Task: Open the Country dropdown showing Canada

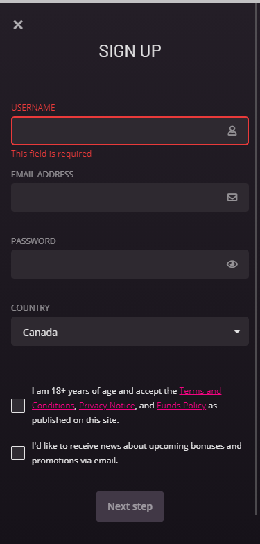Action: coord(130,331)
